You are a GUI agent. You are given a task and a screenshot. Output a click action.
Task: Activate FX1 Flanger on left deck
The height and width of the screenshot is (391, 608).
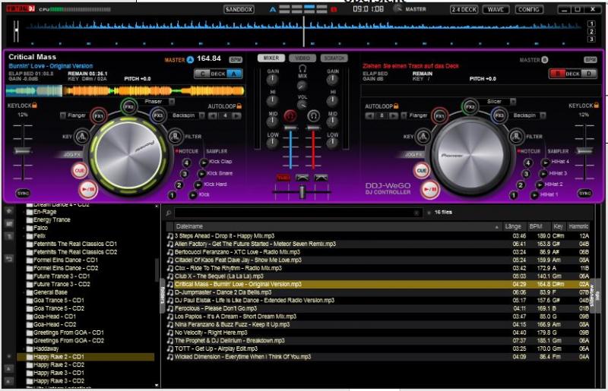pos(99,116)
